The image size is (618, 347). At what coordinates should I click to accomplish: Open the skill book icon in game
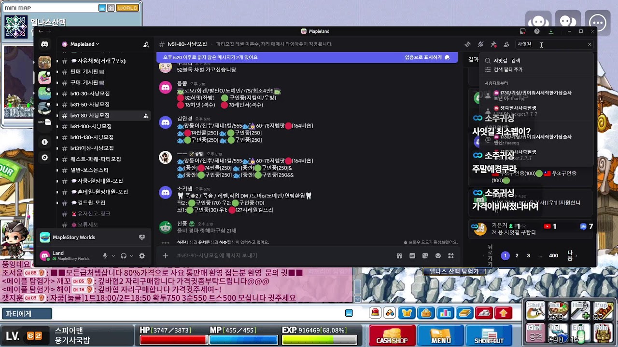point(464,313)
